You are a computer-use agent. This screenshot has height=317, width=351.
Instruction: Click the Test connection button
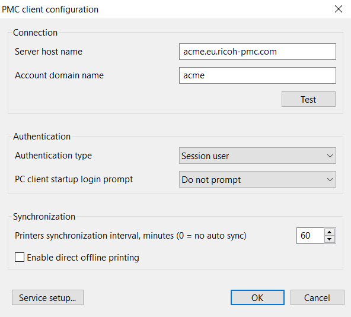(x=308, y=99)
